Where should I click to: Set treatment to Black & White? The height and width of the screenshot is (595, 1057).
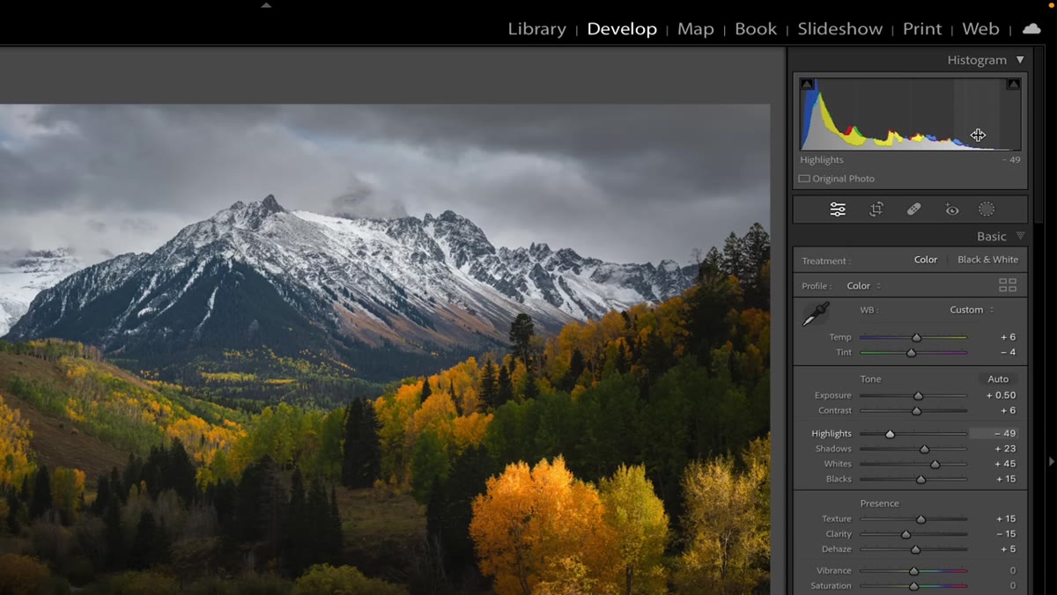click(x=987, y=260)
